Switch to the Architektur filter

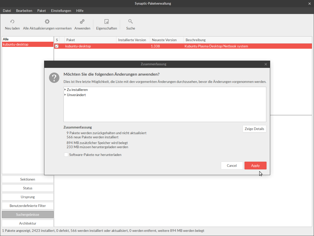(28, 223)
